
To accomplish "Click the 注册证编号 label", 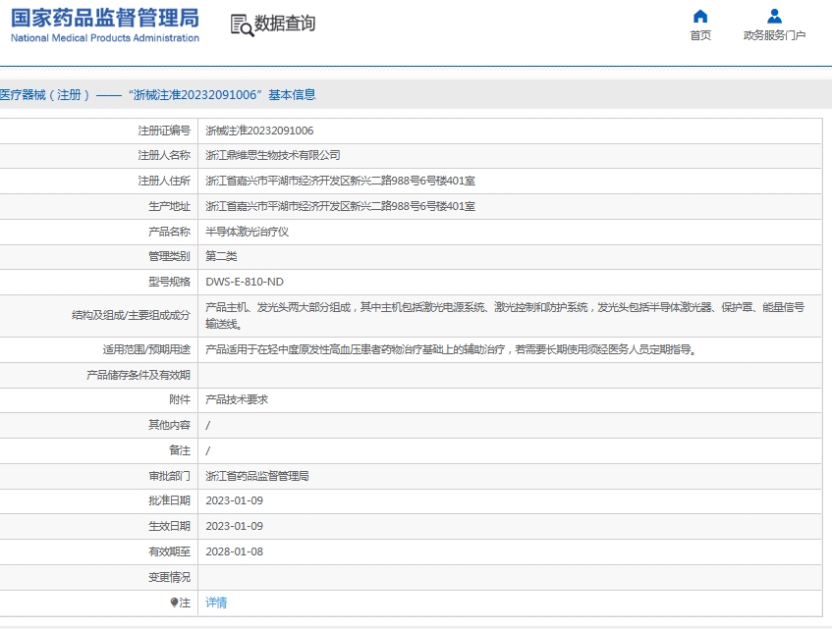I will 164,131.
